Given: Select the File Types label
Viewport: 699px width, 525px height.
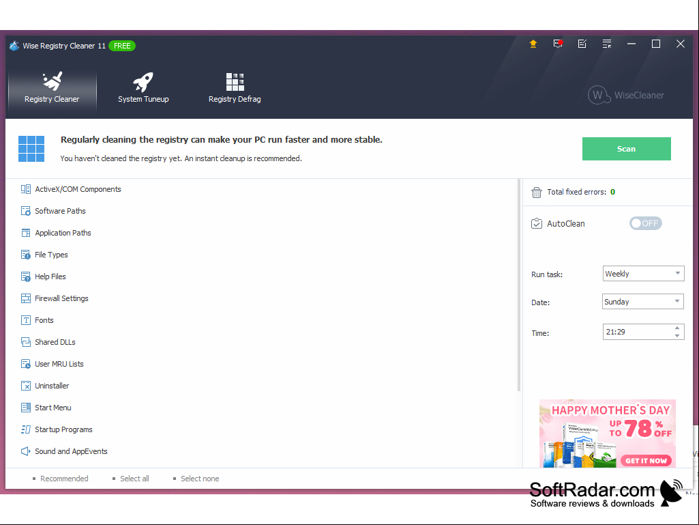Looking at the screenshot, I should coord(51,255).
